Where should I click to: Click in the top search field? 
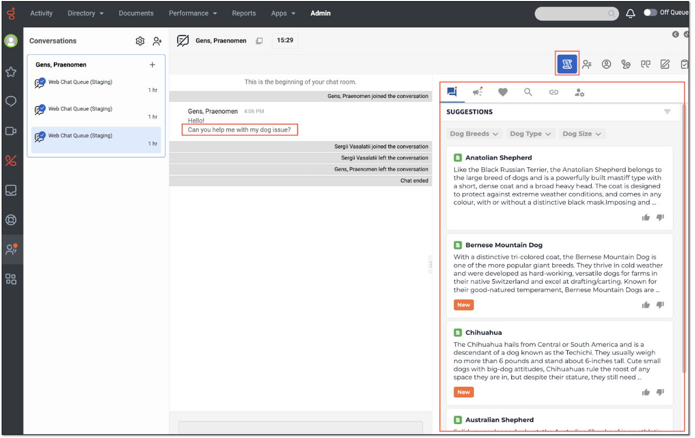click(x=576, y=13)
